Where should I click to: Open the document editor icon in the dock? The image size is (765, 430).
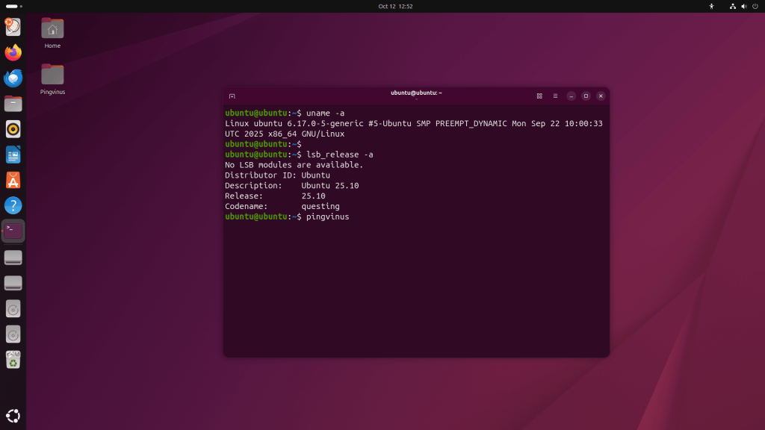12,155
